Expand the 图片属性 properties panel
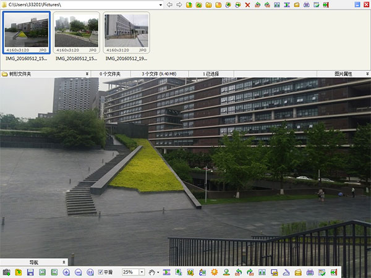Screen dimensions: 371x278 (367, 74)
